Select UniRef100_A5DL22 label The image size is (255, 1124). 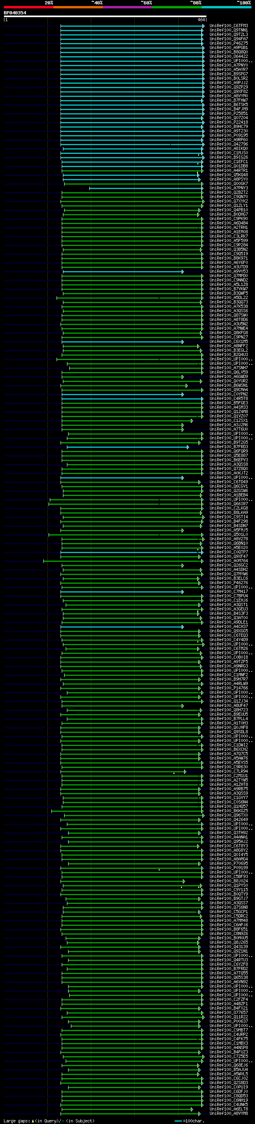pyautogui.click(x=228, y=297)
